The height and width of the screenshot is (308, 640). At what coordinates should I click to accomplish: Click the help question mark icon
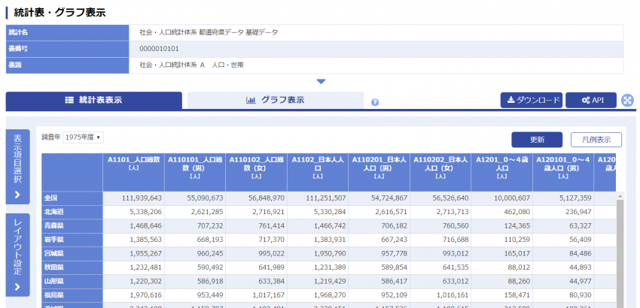pyautogui.click(x=375, y=102)
